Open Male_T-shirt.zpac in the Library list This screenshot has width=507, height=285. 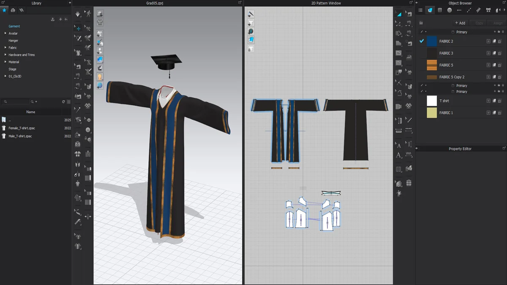20,136
